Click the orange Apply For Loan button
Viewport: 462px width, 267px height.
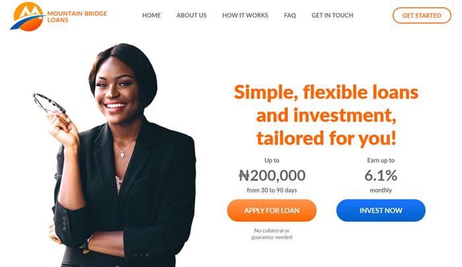point(272,210)
